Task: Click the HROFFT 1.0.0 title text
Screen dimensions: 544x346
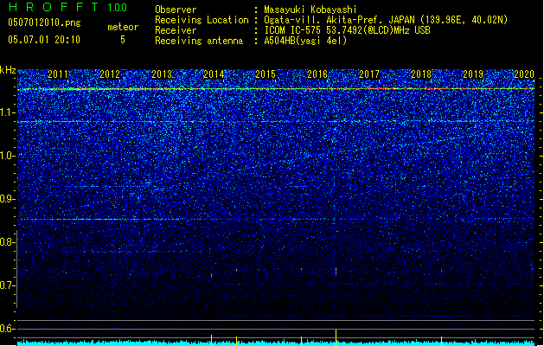Action: (x=68, y=7)
